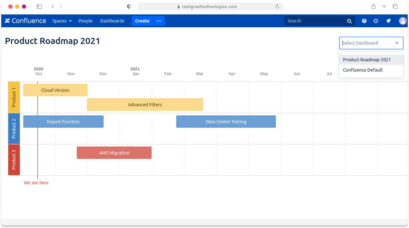
Task: Click the browser shield icon in address bar
Action: (129, 6)
